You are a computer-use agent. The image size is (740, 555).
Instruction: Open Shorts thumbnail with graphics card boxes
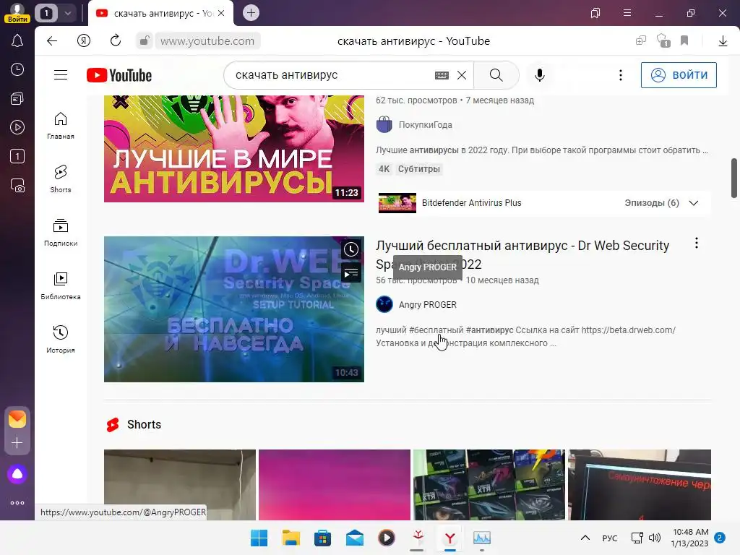point(489,485)
